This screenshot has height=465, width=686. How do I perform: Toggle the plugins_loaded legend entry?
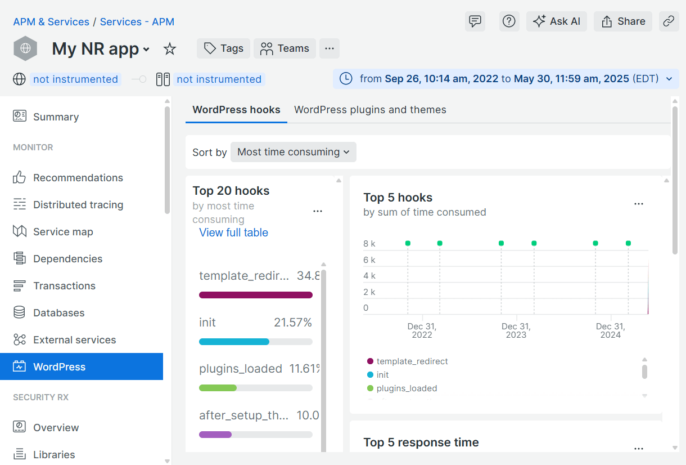tap(401, 388)
